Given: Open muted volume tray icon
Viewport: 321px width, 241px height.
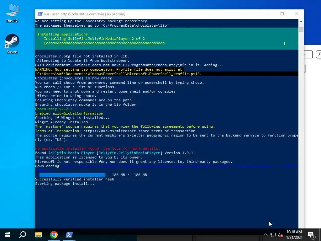Looking at the screenshot, I should tap(280, 235).
